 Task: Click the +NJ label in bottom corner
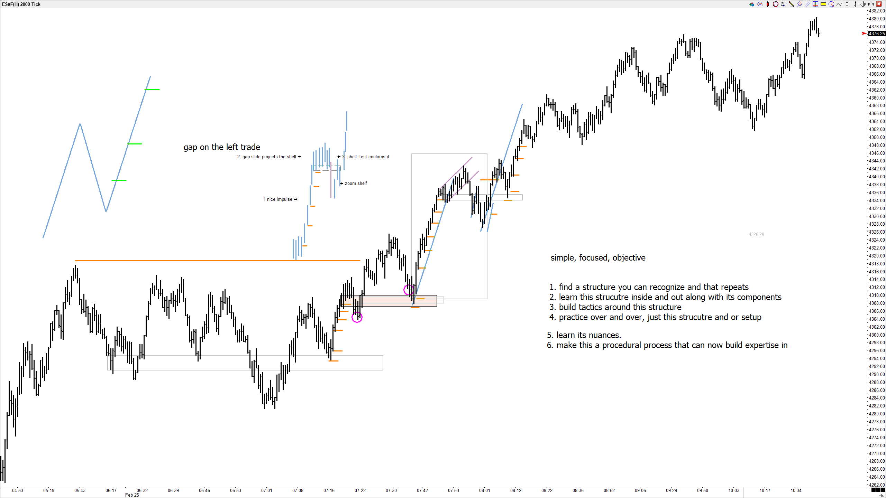[x=882, y=496]
